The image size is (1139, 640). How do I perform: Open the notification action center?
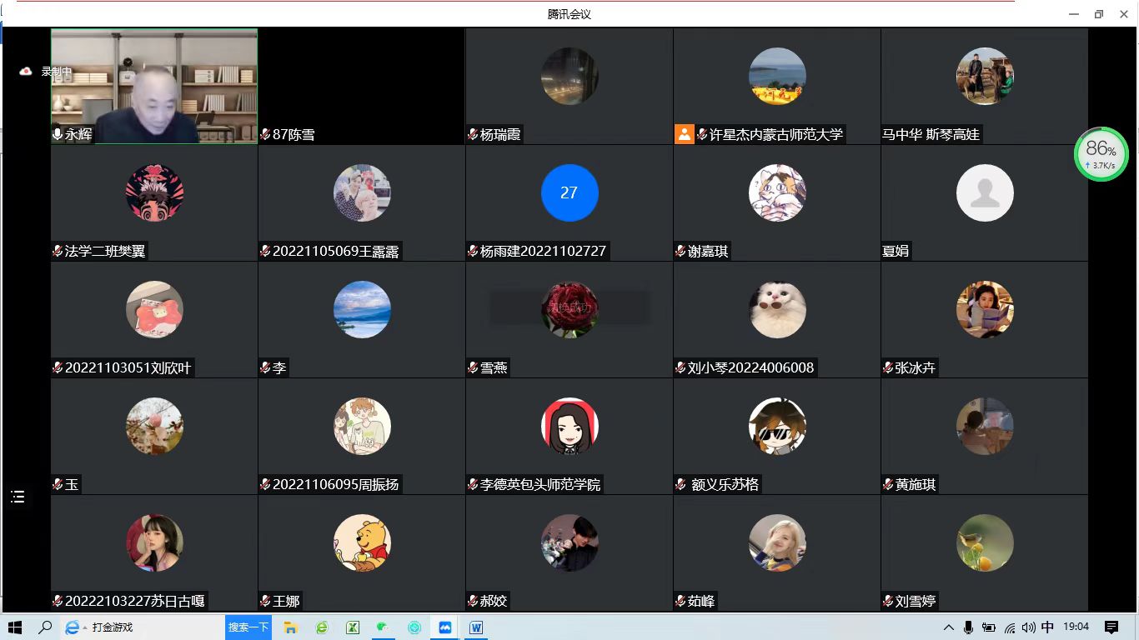pyautogui.click(x=1111, y=627)
